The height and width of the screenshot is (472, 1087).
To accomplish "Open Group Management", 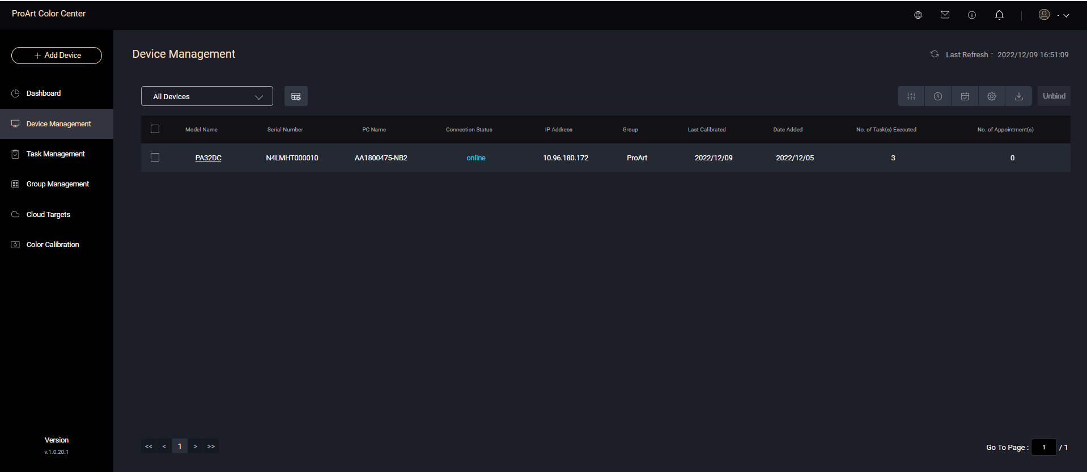I will click(57, 184).
